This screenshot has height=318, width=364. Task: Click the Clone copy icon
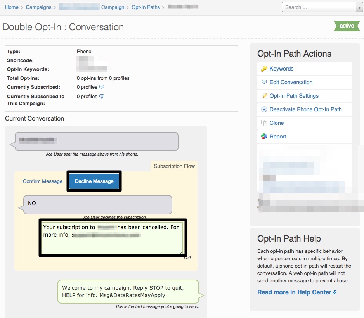pyautogui.click(x=264, y=123)
